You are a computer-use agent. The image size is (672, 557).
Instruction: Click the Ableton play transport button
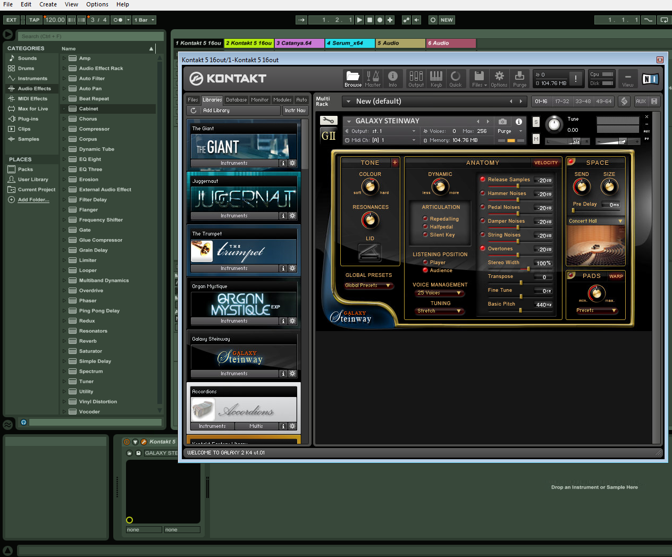tap(360, 20)
